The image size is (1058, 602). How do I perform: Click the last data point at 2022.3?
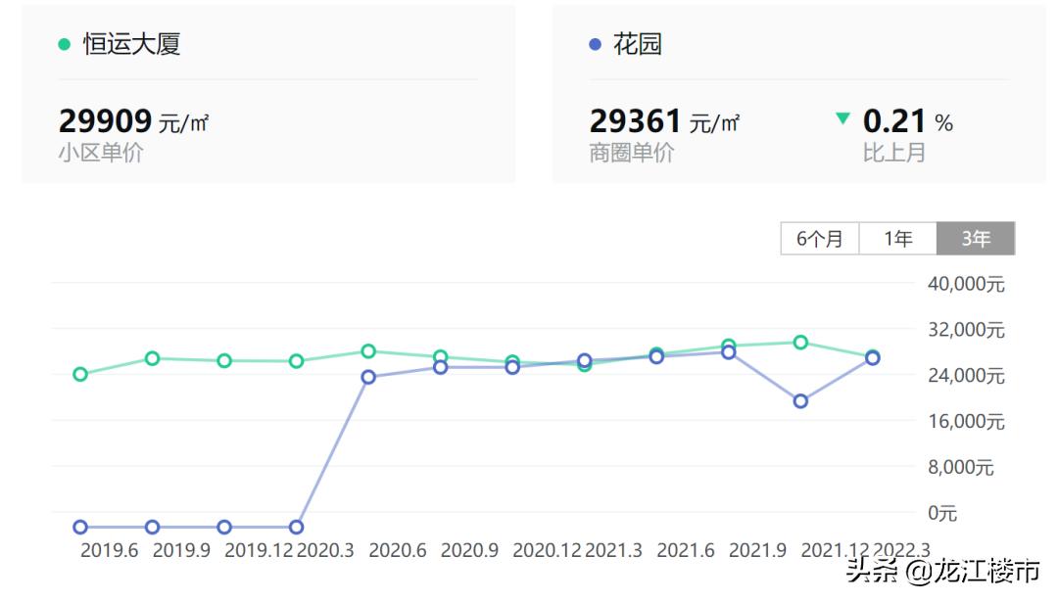click(x=872, y=358)
